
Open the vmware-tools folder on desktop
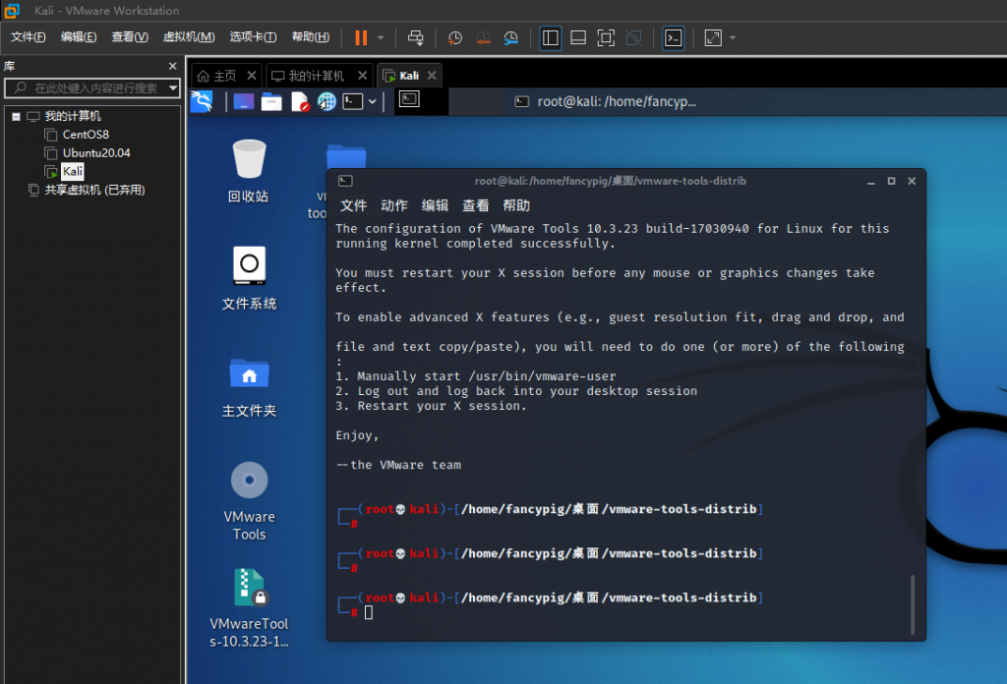tap(346, 156)
